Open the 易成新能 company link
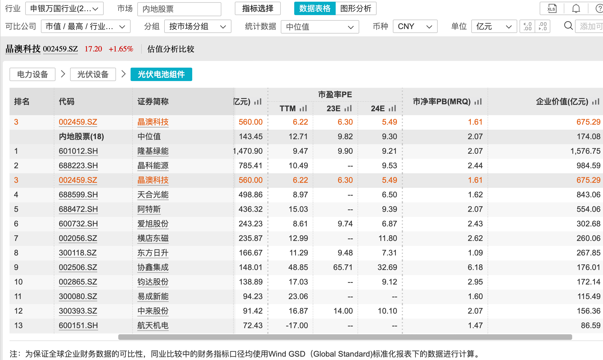The height and width of the screenshot is (360, 603). point(153,297)
